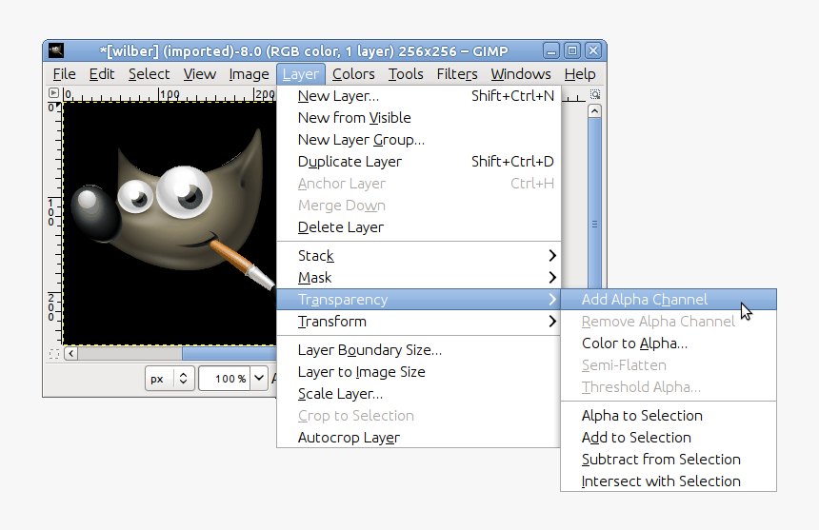Viewport: 819px width, 530px height.
Task: Open the Filters menu
Action: (x=457, y=74)
